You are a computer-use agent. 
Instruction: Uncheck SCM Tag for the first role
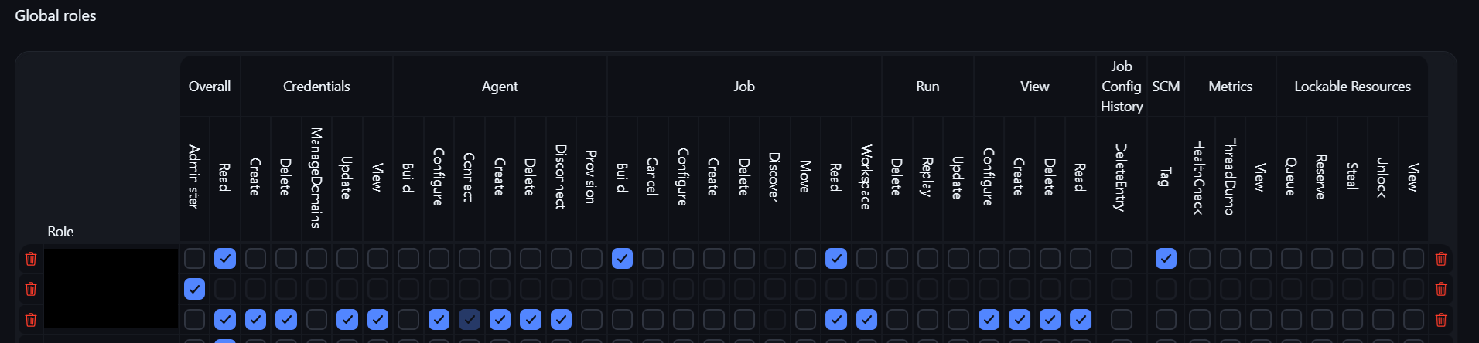pos(1166,258)
